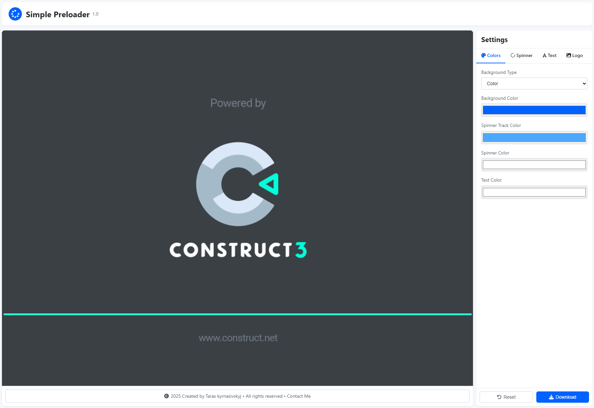Click the undo arrow icon in Reset
Viewport: 594px width, 408px height.
pyautogui.click(x=499, y=397)
